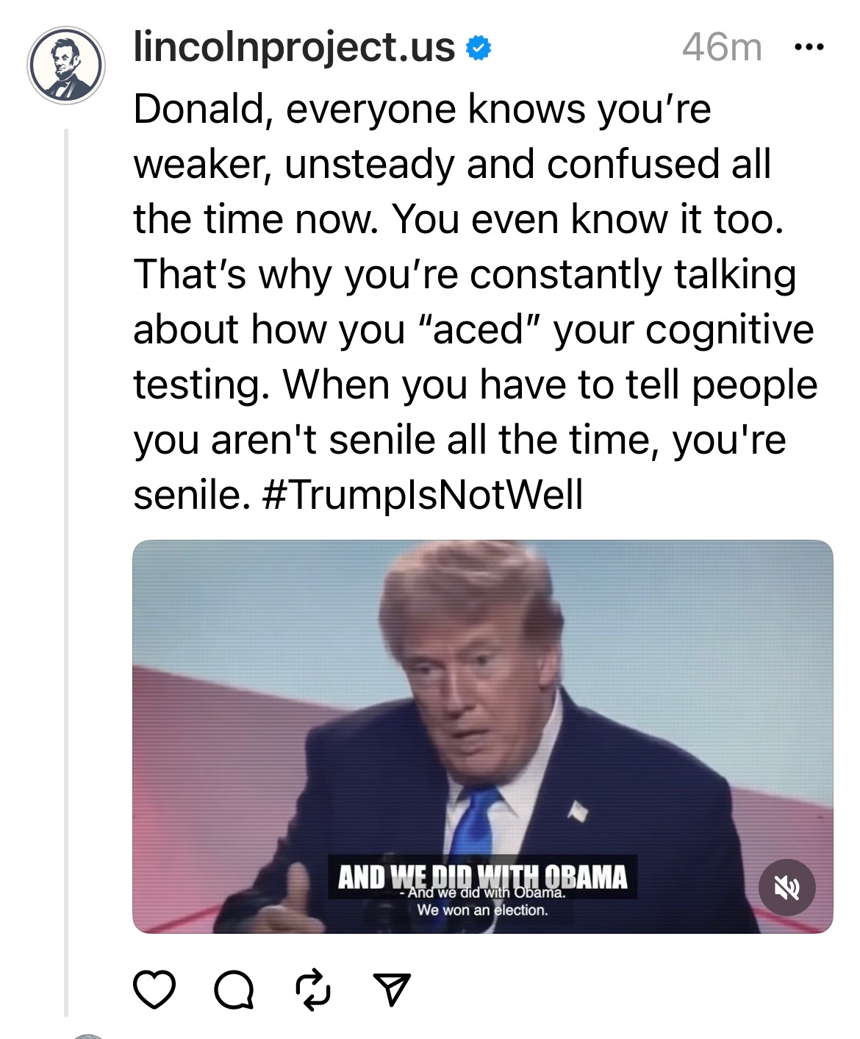Open the partially visible reply avatar at bottom
The image size is (860, 1039).
(x=88, y=1035)
